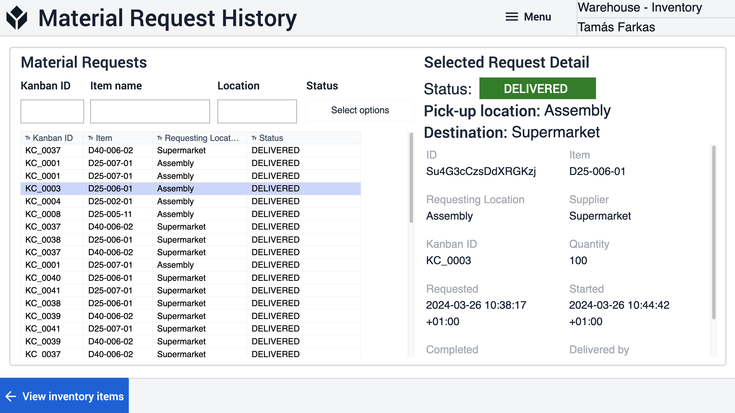Select the KC_0040 row
The image size is (735, 413).
[191, 278]
